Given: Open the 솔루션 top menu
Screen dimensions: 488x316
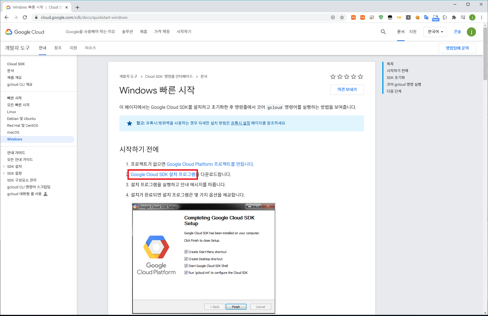Looking at the screenshot, I should pos(127,32).
